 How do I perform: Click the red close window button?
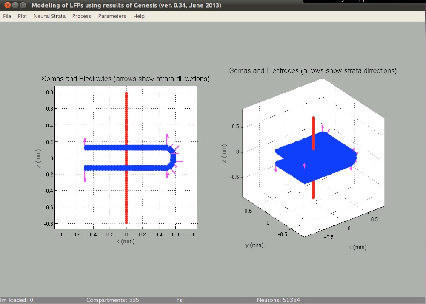pos(7,6)
